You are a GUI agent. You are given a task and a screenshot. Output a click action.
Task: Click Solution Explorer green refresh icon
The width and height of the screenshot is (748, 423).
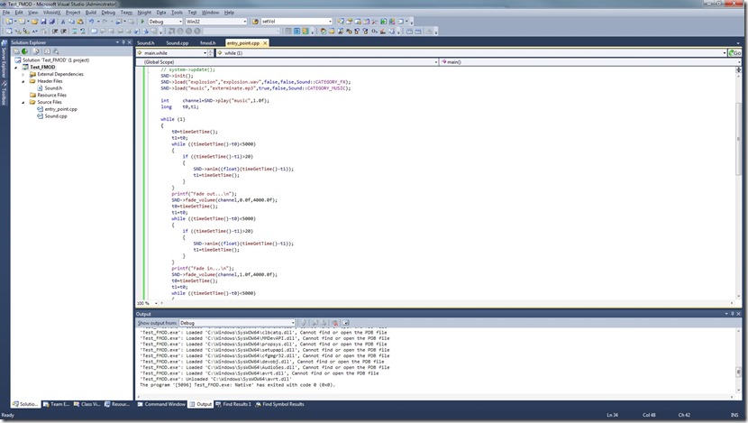click(24, 51)
